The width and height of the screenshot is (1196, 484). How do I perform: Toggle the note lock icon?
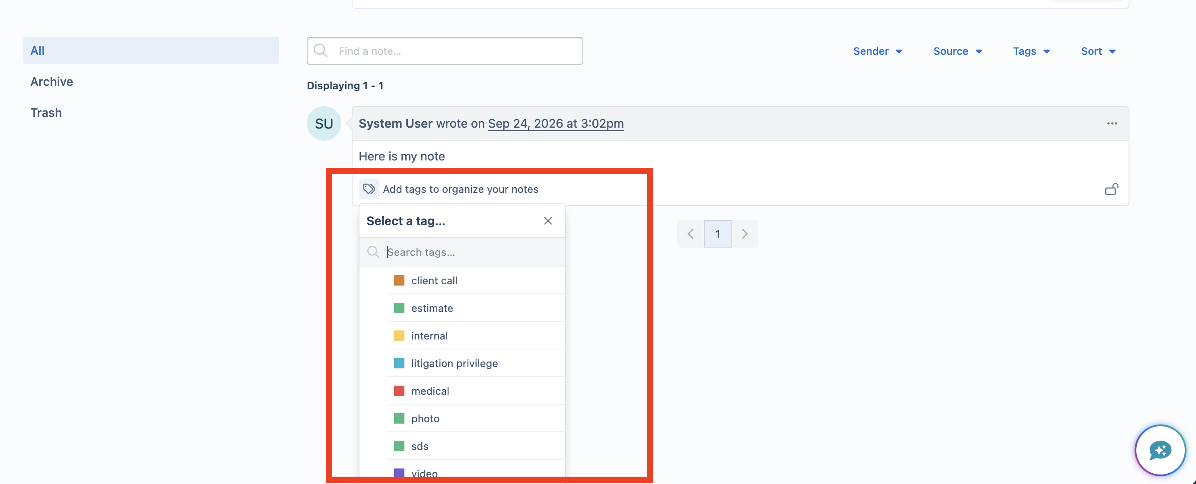coord(1111,189)
